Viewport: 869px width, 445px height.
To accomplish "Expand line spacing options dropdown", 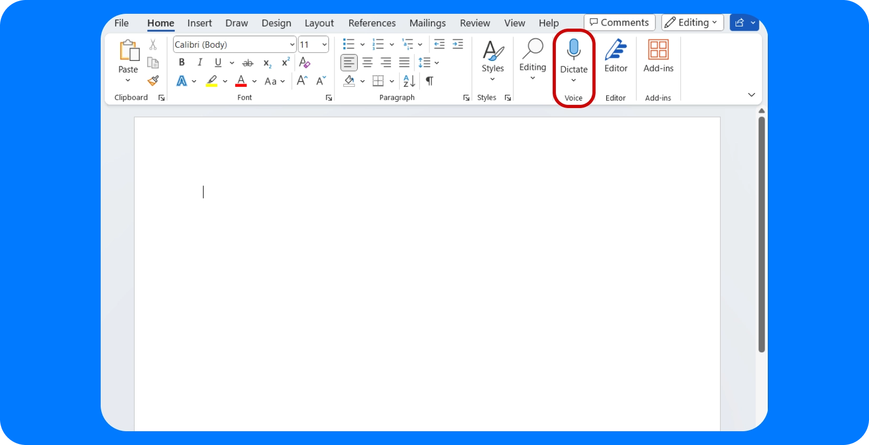I will coord(437,63).
